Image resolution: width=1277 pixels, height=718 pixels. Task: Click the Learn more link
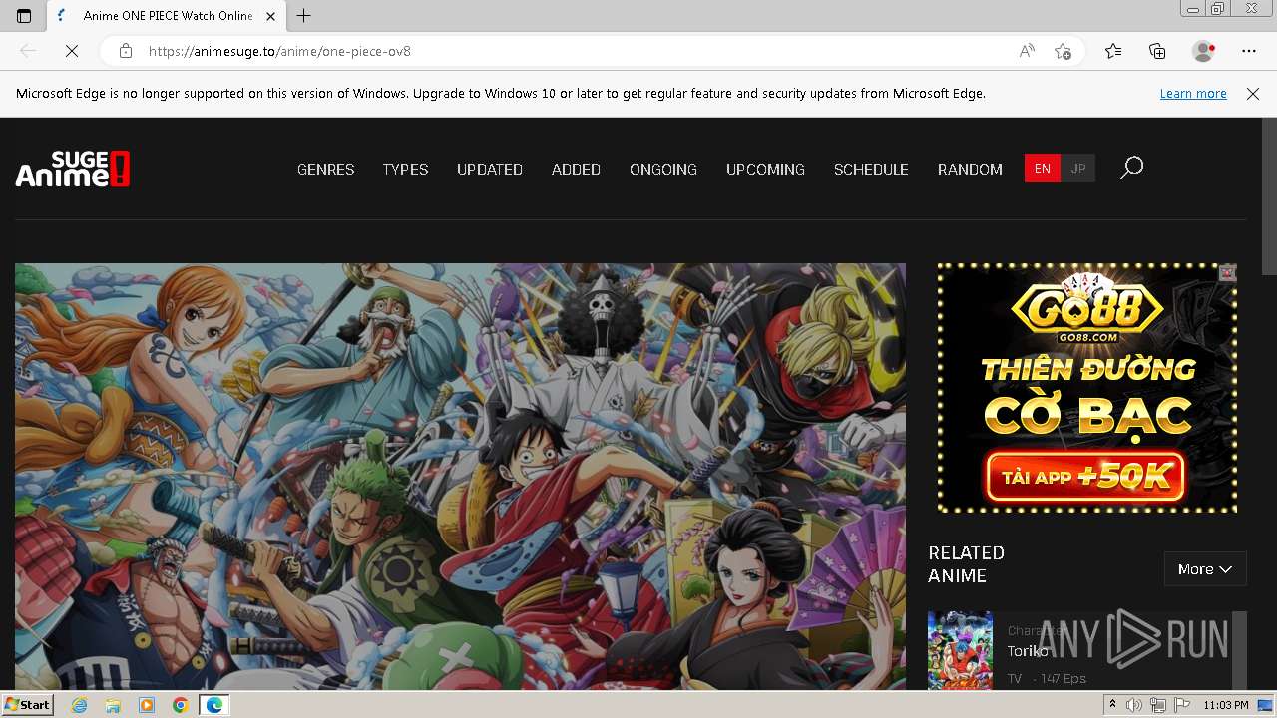click(x=1193, y=94)
